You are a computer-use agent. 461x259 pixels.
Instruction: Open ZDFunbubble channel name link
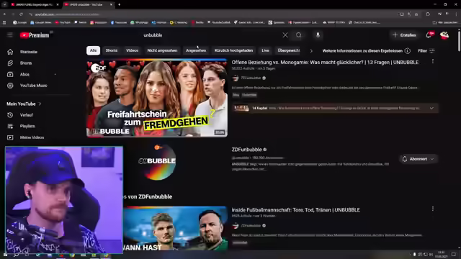coord(246,150)
